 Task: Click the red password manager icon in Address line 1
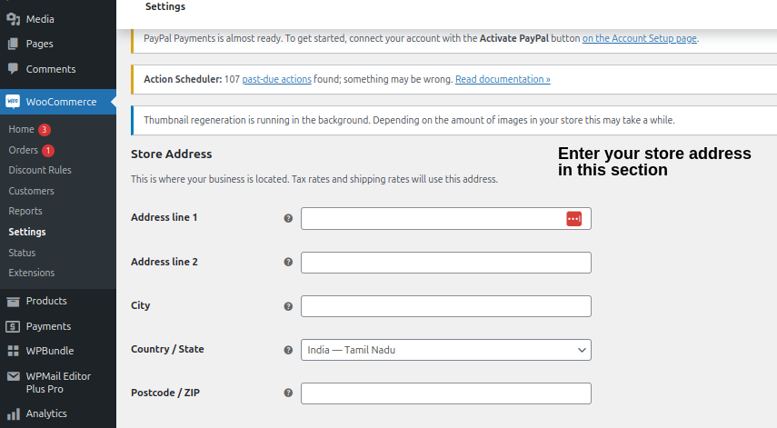point(573,218)
